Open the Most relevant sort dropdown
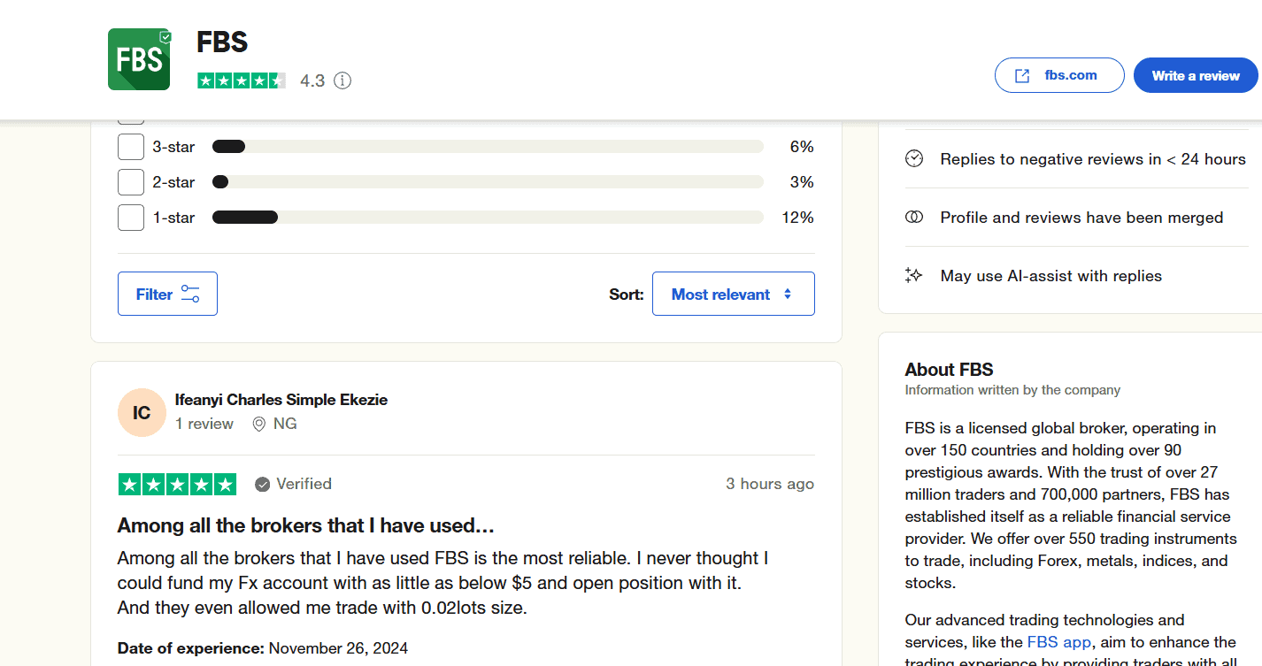Viewport: 1262px width, 666px height. coord(733,293)
